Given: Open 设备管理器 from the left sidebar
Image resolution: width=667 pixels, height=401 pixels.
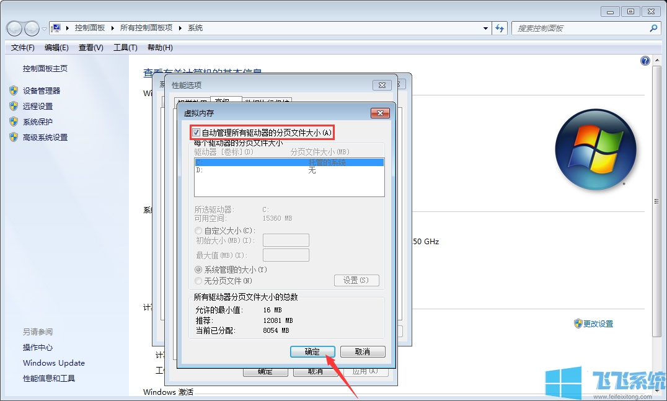Looking at the screenshot, I should pyautogui.click(x=40, y=90).
